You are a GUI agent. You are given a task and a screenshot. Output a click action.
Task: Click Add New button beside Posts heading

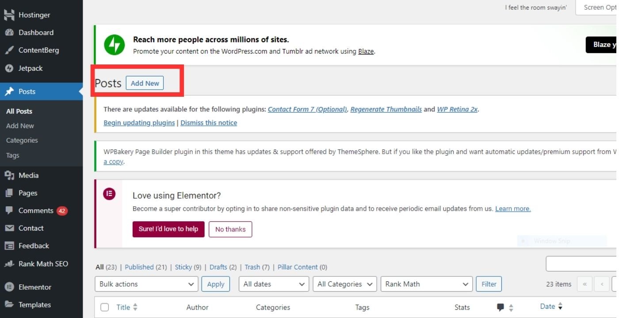[x=145, y=83]
